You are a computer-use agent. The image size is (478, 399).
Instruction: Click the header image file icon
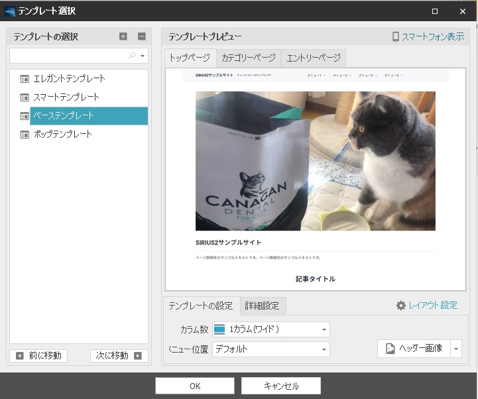(390, 349)
